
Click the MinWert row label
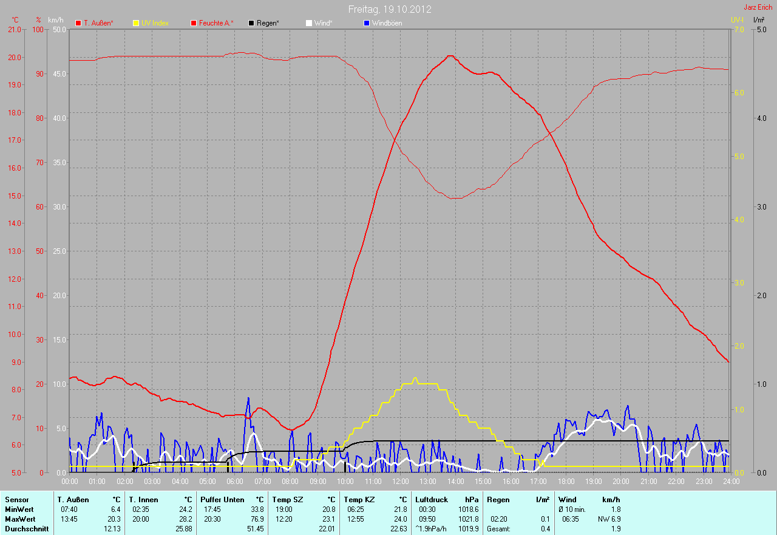[20, 509]
